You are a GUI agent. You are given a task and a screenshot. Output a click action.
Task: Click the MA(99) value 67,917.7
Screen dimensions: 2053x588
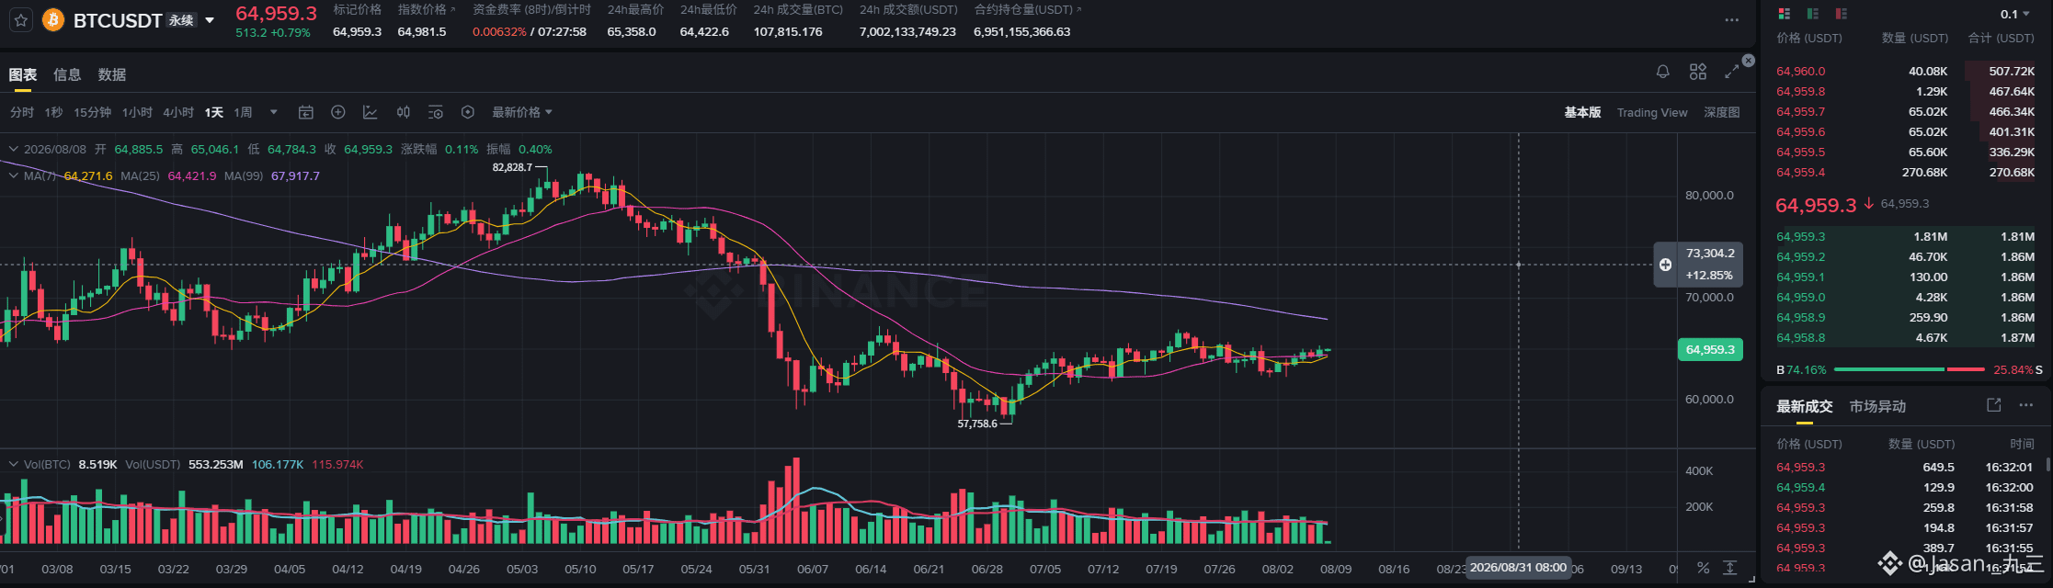click(295, 175)
